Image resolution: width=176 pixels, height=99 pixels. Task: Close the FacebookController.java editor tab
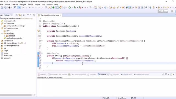[61, 15]
